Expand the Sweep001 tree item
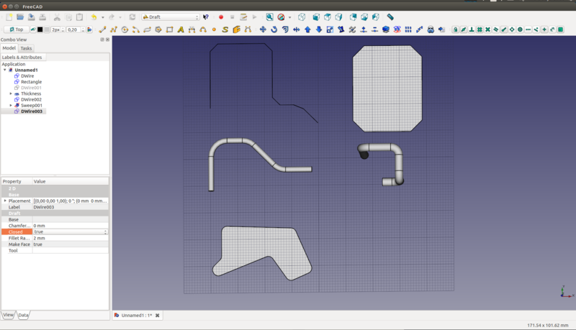Viewport: 576px width, 330px height. (x=11, y=106)
